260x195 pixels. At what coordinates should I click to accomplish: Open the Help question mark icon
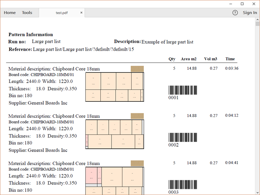pos(235,13)
